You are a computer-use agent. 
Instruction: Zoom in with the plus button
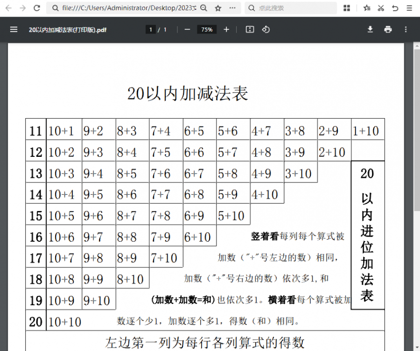pyautogui.click(x=226, y=29)
